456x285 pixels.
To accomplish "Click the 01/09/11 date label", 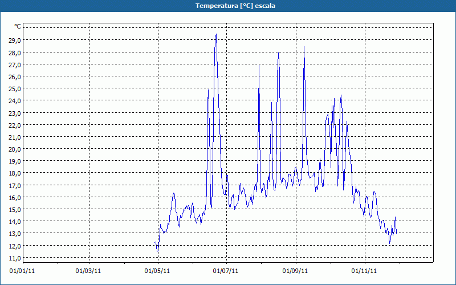I will coord(295,271).
